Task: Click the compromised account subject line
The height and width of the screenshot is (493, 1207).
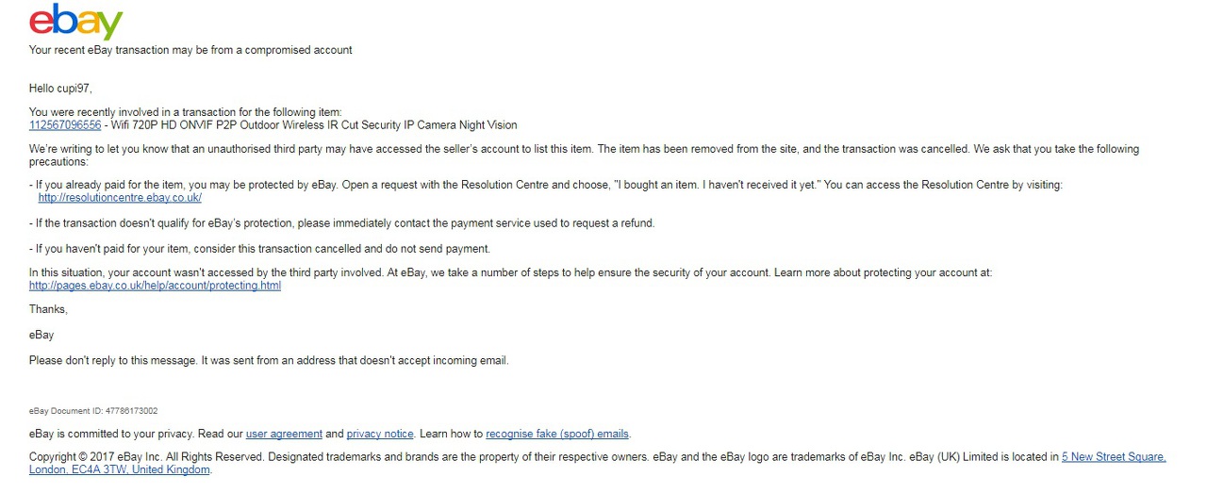Action: [x=190, y=50]
